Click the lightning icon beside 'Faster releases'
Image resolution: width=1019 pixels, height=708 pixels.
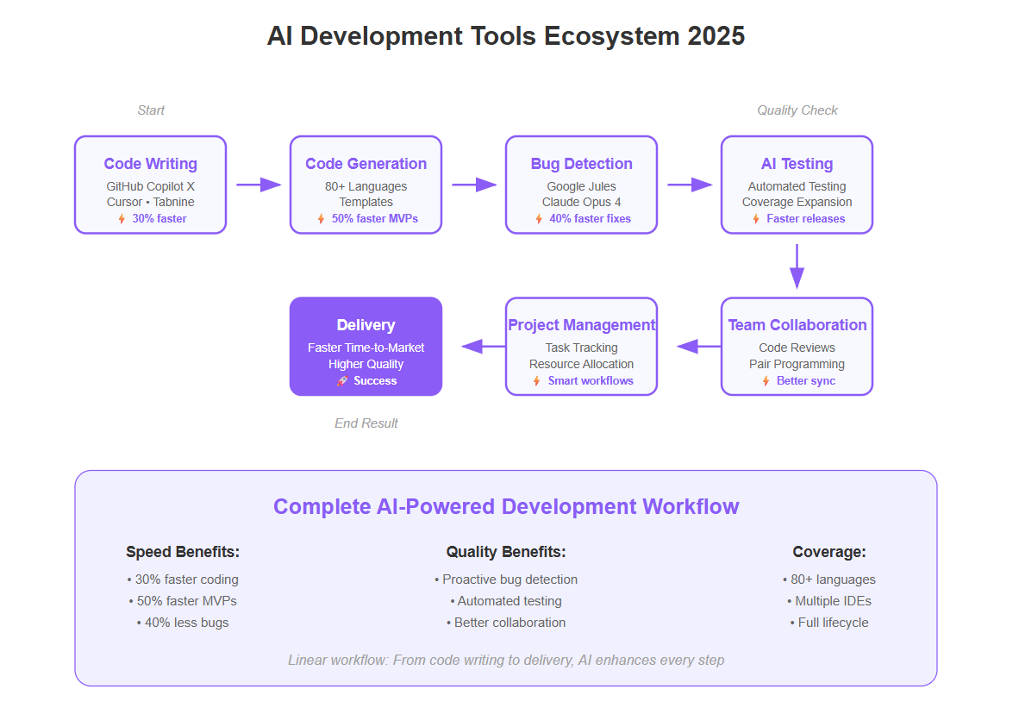tap(756, 219)
